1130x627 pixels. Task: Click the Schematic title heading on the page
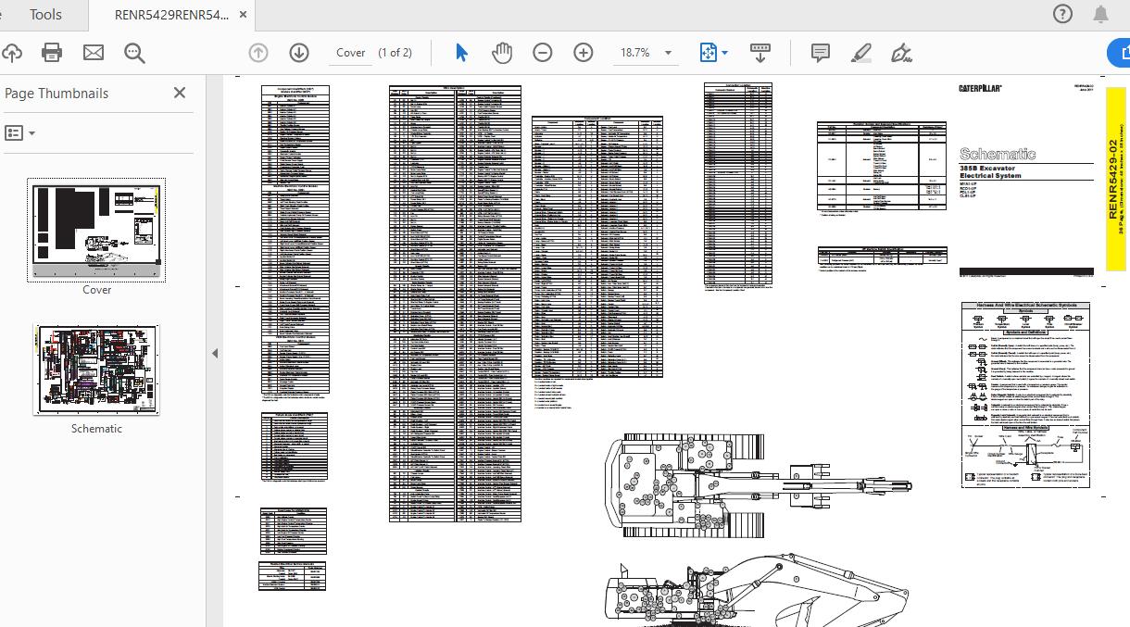(998, 155)
